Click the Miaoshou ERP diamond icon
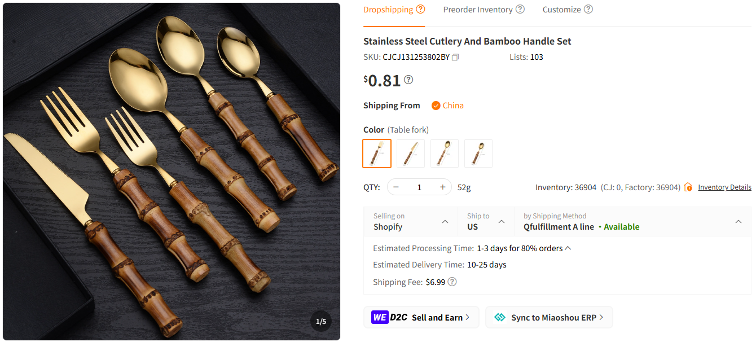Viewport: 756px width, 342px height. [x=500, y=317]
